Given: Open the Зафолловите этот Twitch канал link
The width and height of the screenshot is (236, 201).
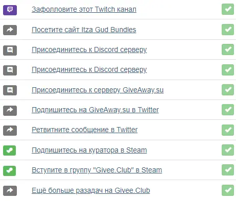Looking at the screenshot, I should [84, 9].
